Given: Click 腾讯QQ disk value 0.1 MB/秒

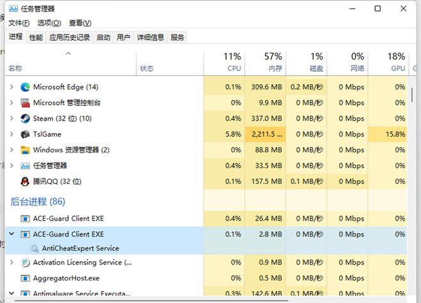Looking at the screenshot, I should [x=307, y=182].
